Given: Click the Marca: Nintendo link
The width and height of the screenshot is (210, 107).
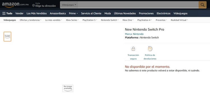Looking at the screenshot, I should pos(134,34).
